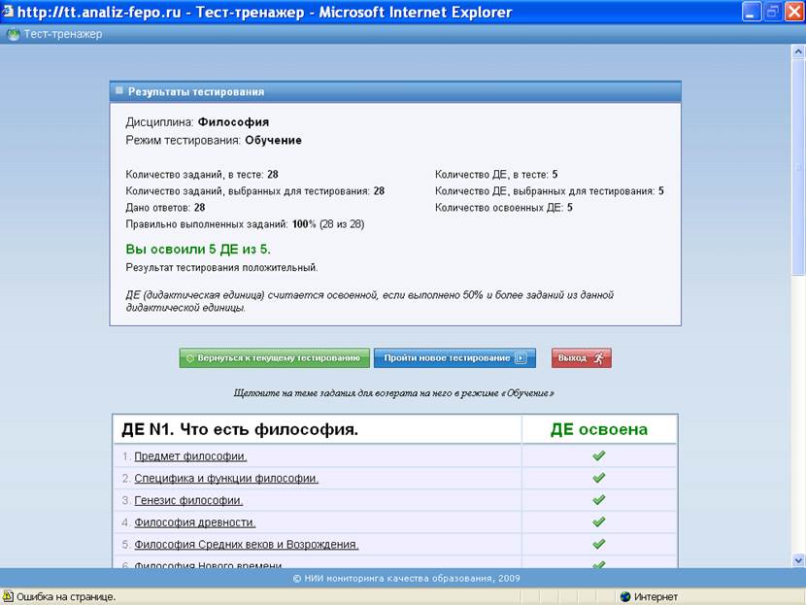Open the Философия древности link
This screenshot has height=605, width=806.
coord(195,522)
